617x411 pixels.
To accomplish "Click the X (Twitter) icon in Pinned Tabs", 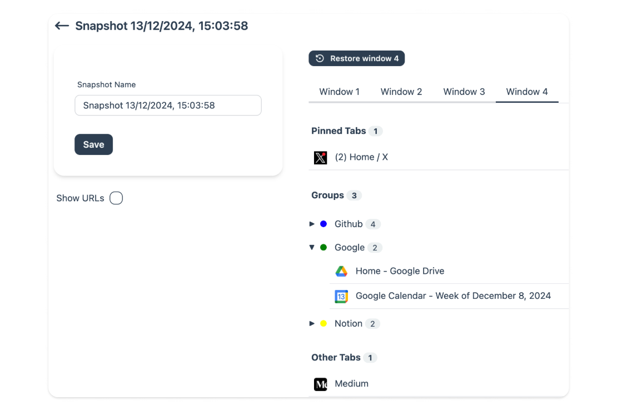I will pyautogui.click(x=320, y=157).
